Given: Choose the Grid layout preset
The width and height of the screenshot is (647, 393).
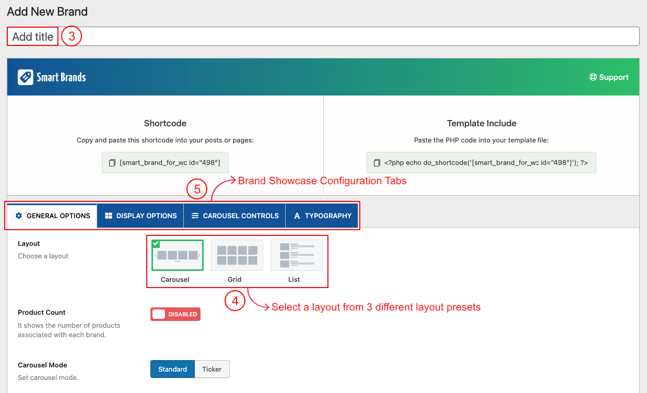Looking at the screenshot, I should [x=237, y=255].
